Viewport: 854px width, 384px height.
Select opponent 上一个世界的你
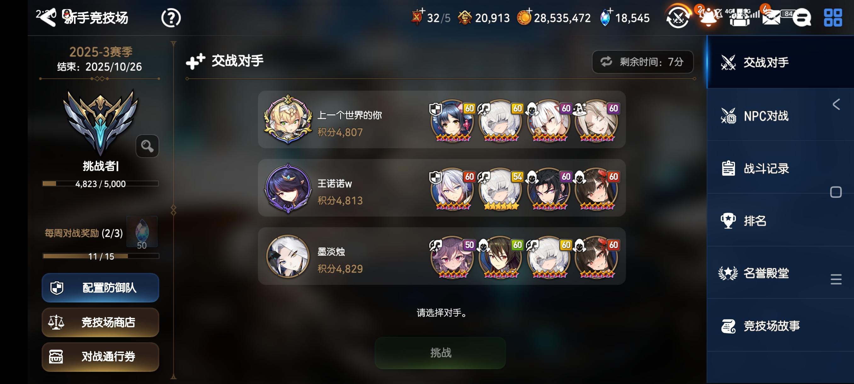pos(441,119)
